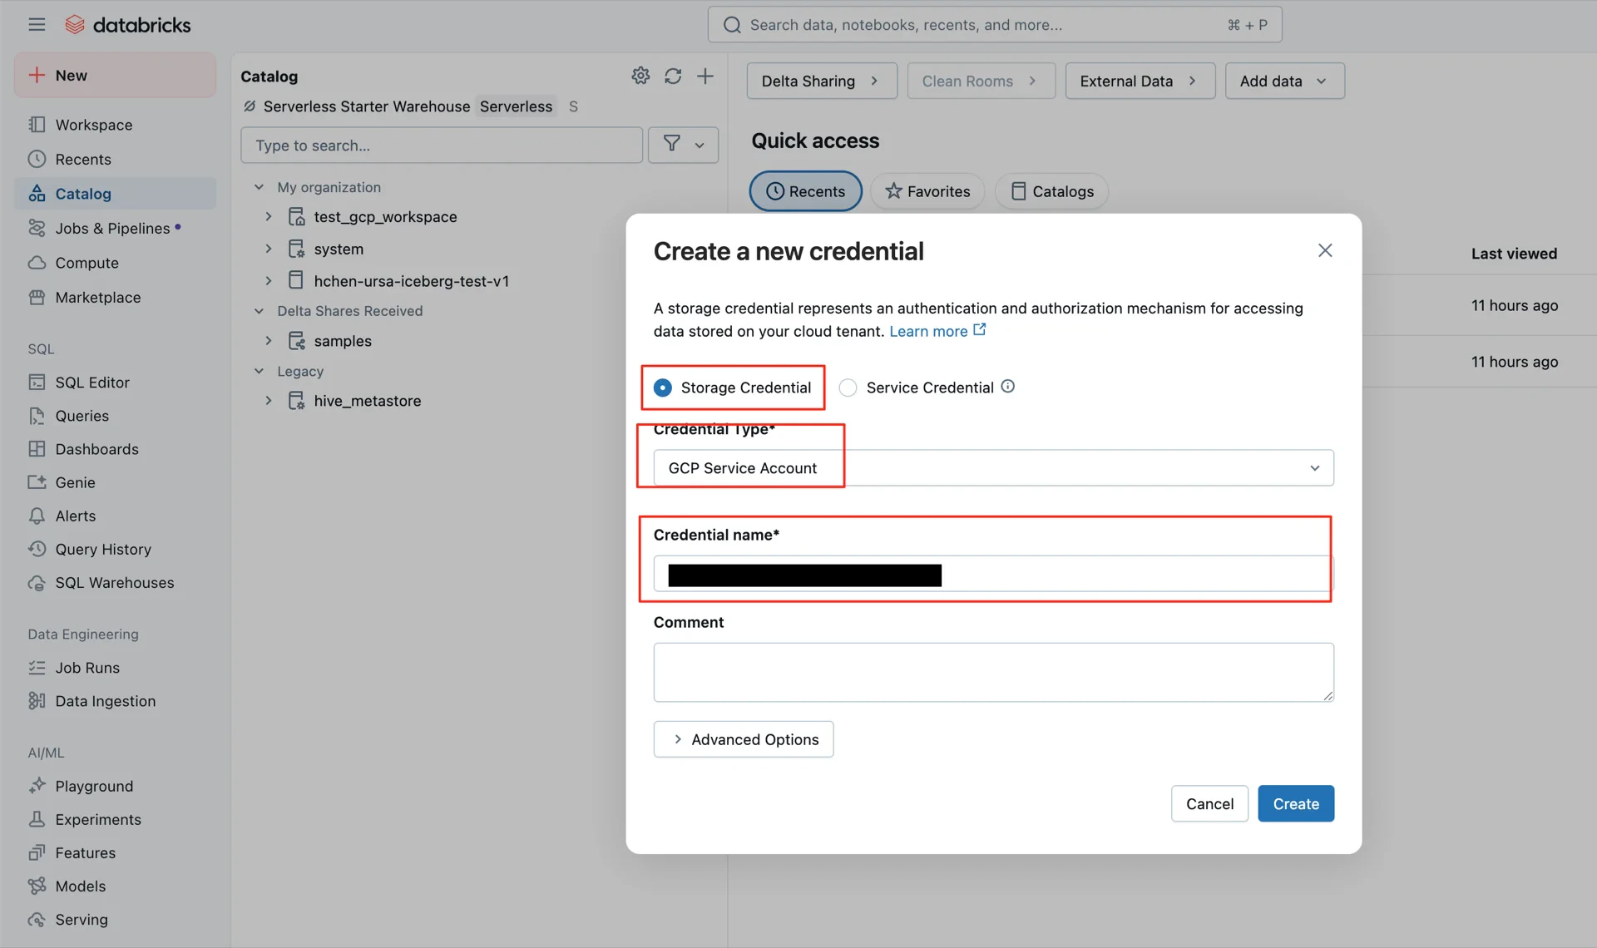Click the Experiments flask icon

tap(37, 819)
